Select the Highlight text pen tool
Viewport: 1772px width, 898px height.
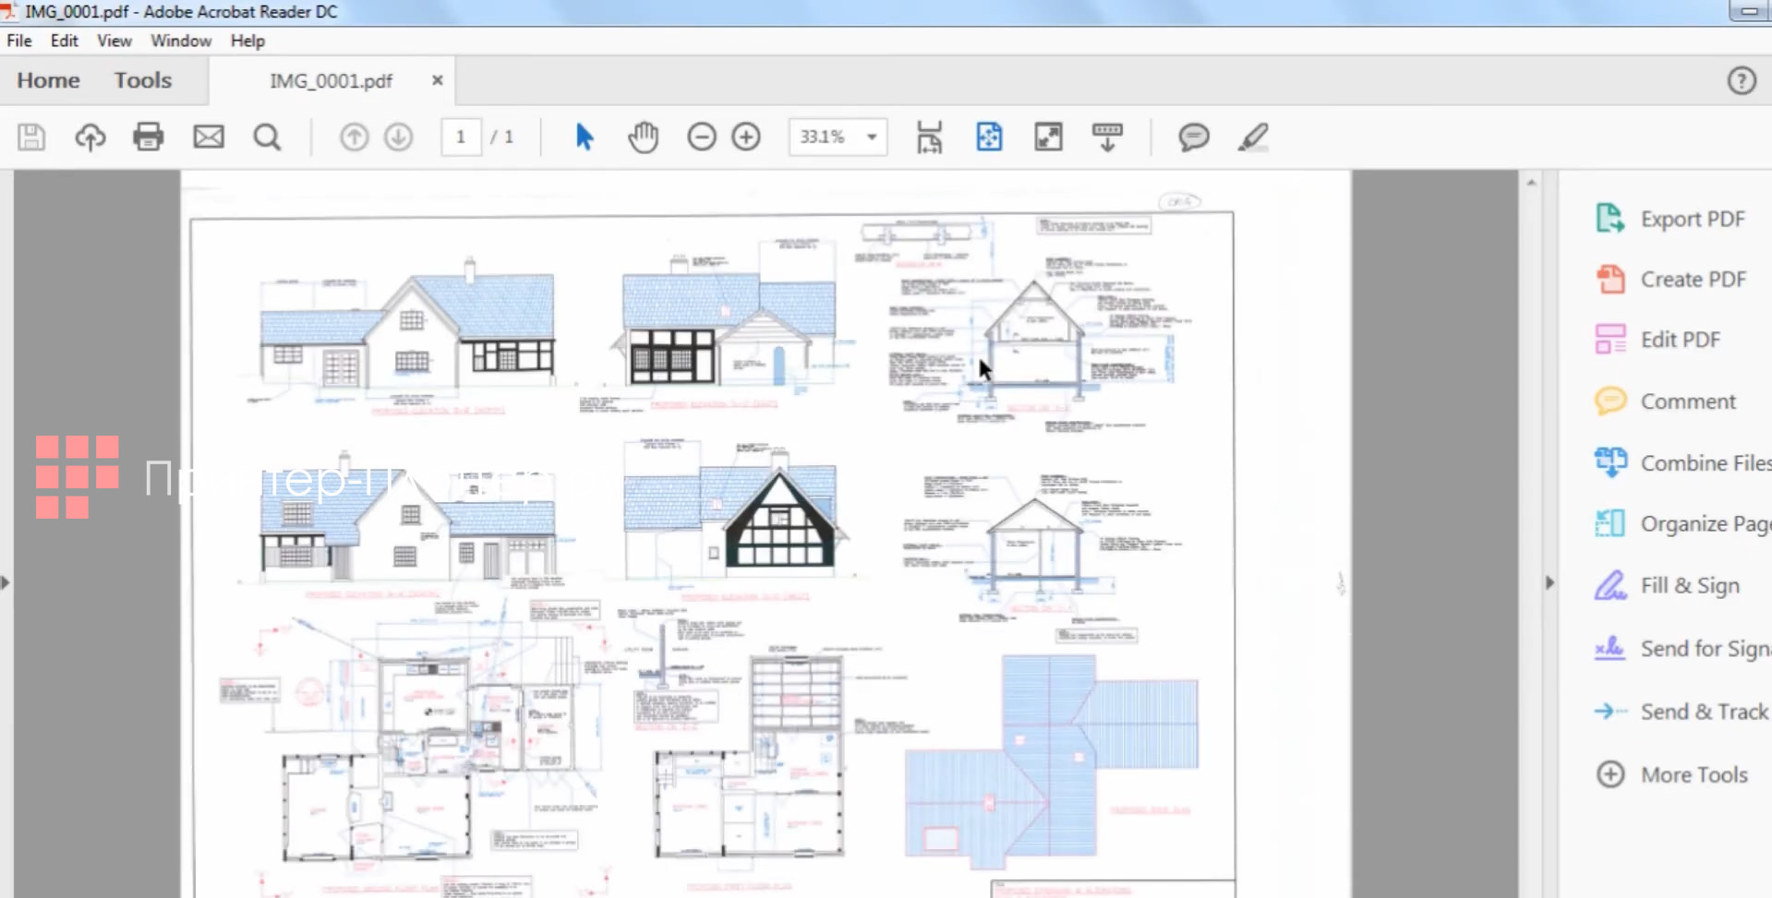click(x=1252, y=138)
